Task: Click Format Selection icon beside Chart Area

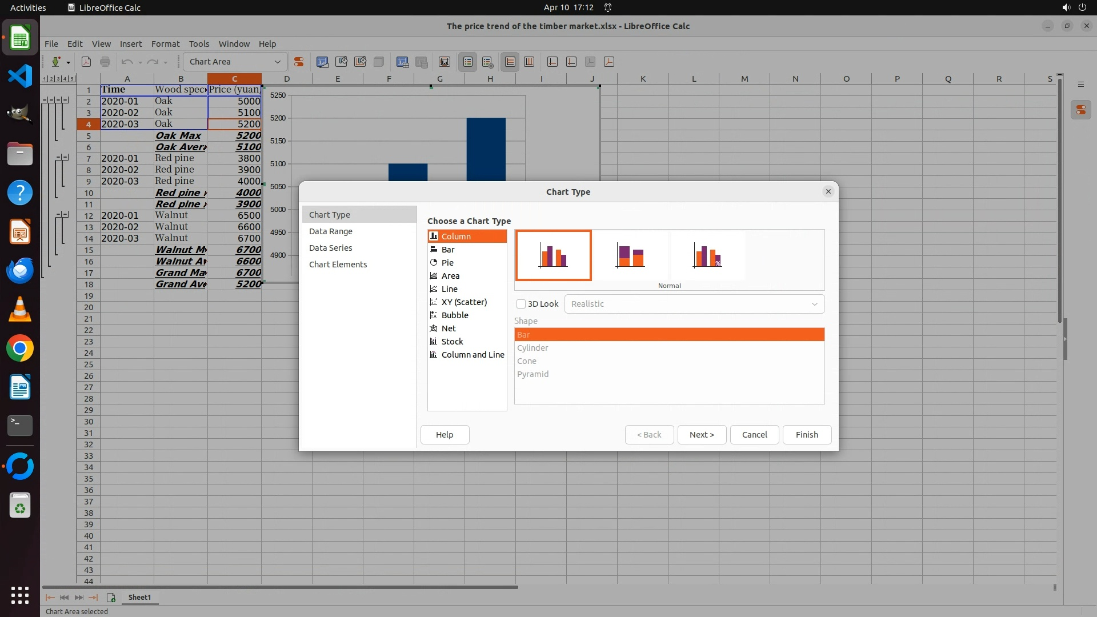Action: 298,62
